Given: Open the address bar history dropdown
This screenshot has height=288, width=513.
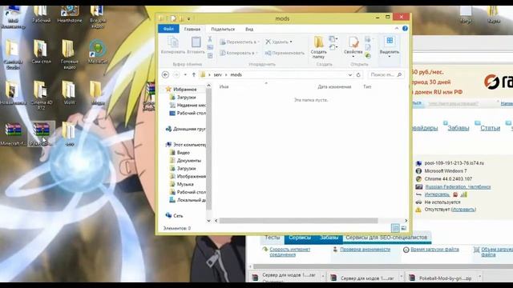Looking at the screenshot, I should [350, 74].
